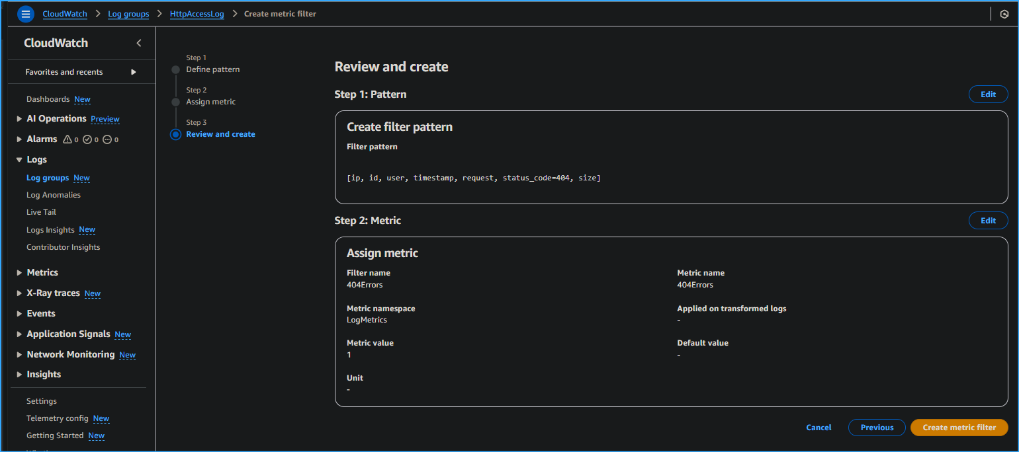Collapse the CloudWatch sidebar with chevron
This screenshot has height=452, width=1019.
pyautogui.click(x=139, y=43)
